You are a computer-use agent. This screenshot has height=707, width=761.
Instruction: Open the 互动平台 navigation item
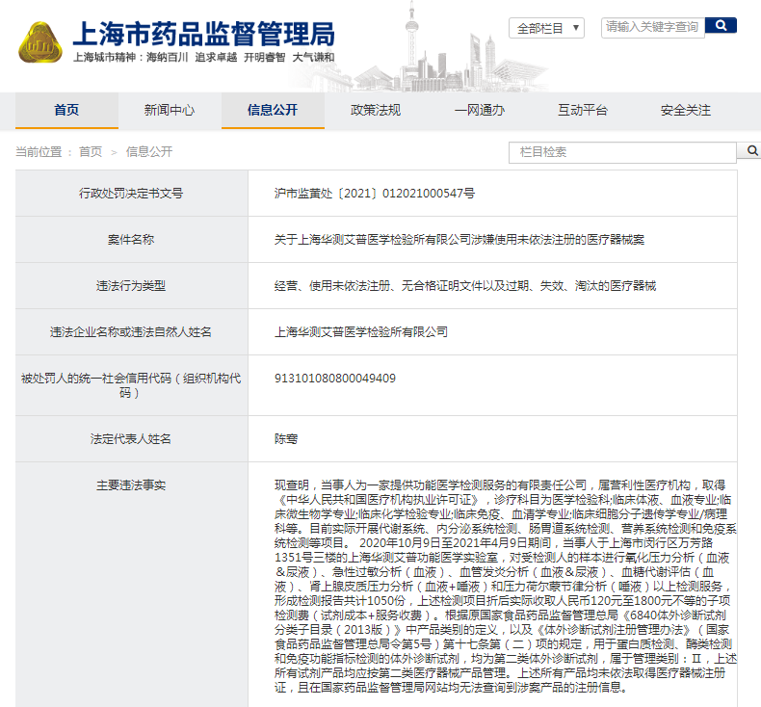[x=582, y=111]
